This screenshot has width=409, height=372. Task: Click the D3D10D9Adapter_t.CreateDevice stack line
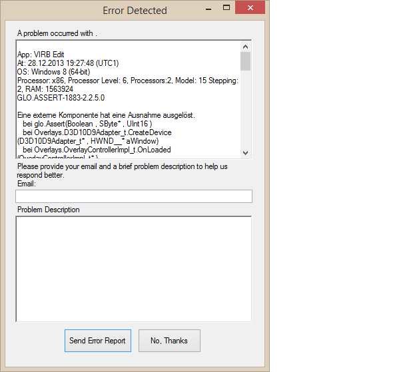click(x=97, y=132)
